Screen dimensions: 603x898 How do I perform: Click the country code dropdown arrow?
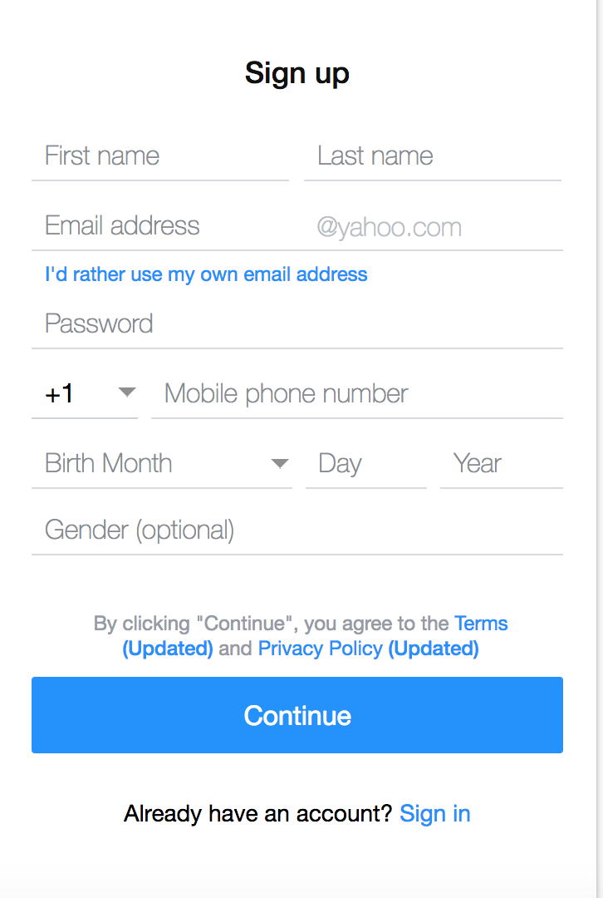(126, 392)
